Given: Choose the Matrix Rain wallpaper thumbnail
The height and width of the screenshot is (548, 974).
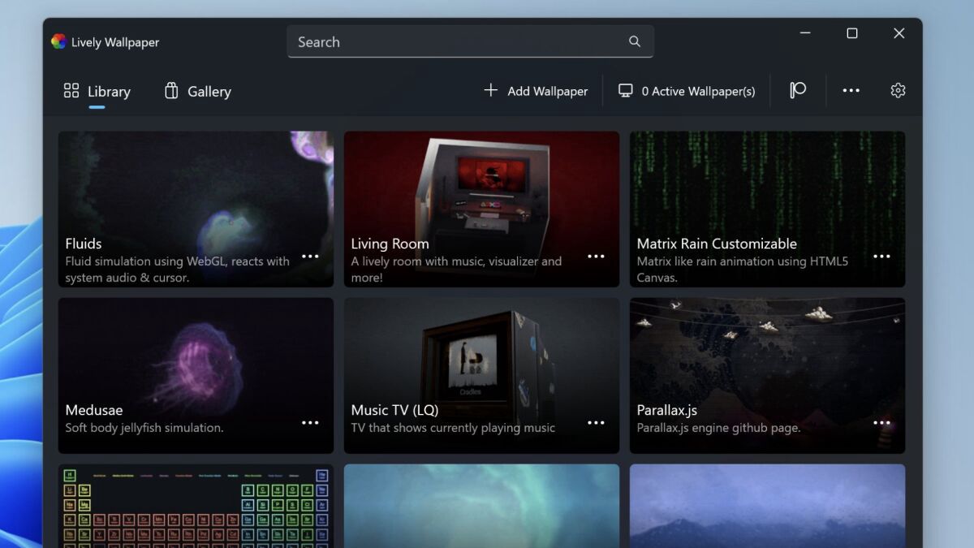Looking at the screenshot, I should pos(767,187).
